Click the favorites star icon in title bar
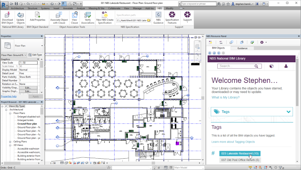Screen dimensions: 301x170 point(228,4)
